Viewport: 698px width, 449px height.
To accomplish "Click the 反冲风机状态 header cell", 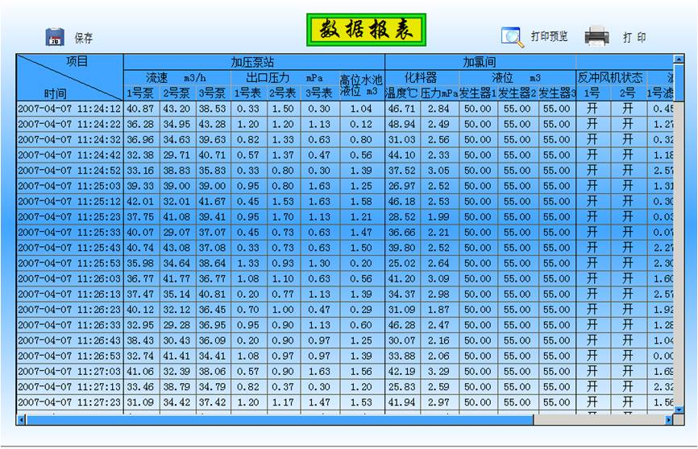I will click(610, 77).
